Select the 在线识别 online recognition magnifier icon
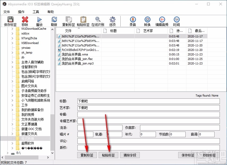227x165 pixels. [x=98, y=20]
